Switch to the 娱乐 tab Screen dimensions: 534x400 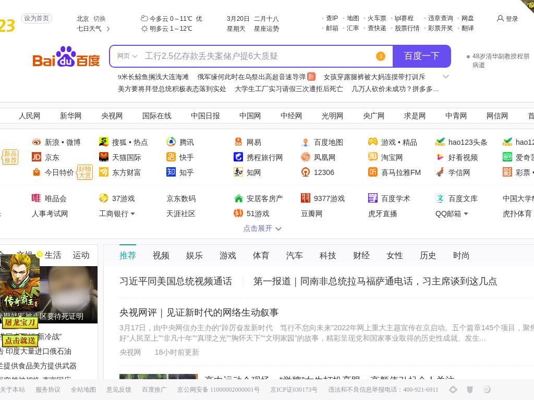(194, 255)
